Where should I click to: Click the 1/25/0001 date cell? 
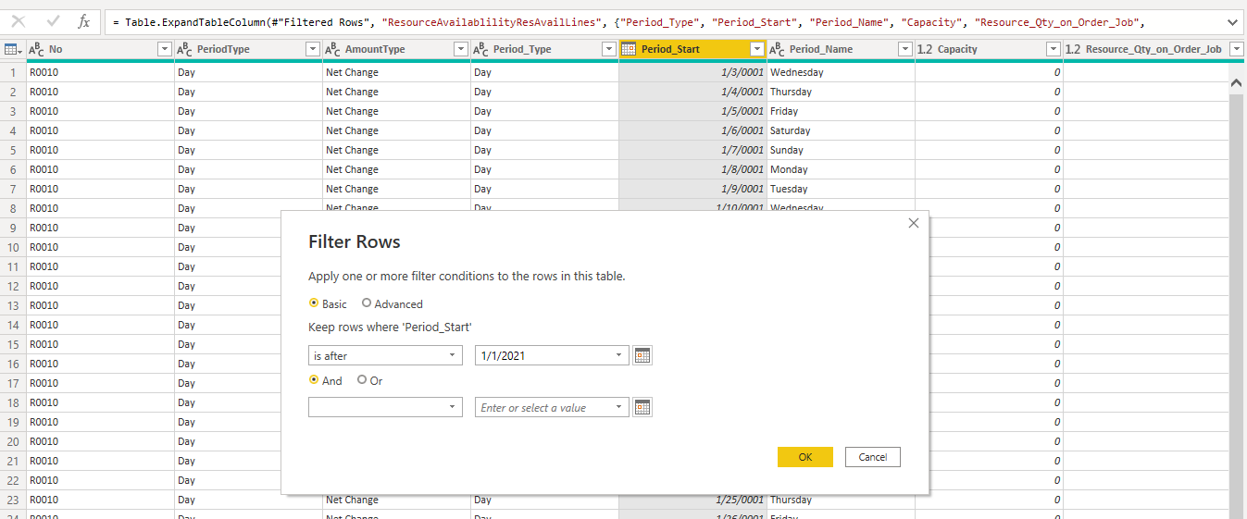[x=692, y=500]
